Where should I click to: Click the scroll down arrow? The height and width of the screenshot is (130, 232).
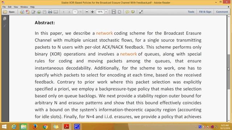pos(229,120)
